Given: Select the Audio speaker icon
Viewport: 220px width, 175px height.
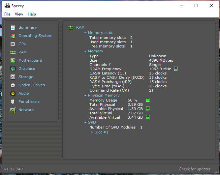Looking at the screenshot, I should [x=13, y=94].
